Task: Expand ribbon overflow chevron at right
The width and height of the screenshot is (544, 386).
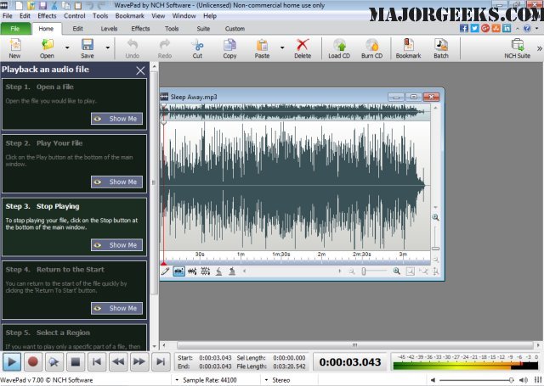Action: [x=540, y=48]
